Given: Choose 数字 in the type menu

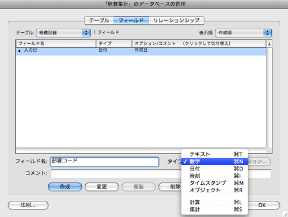Looking at the screenshot, I should [215, 162].
